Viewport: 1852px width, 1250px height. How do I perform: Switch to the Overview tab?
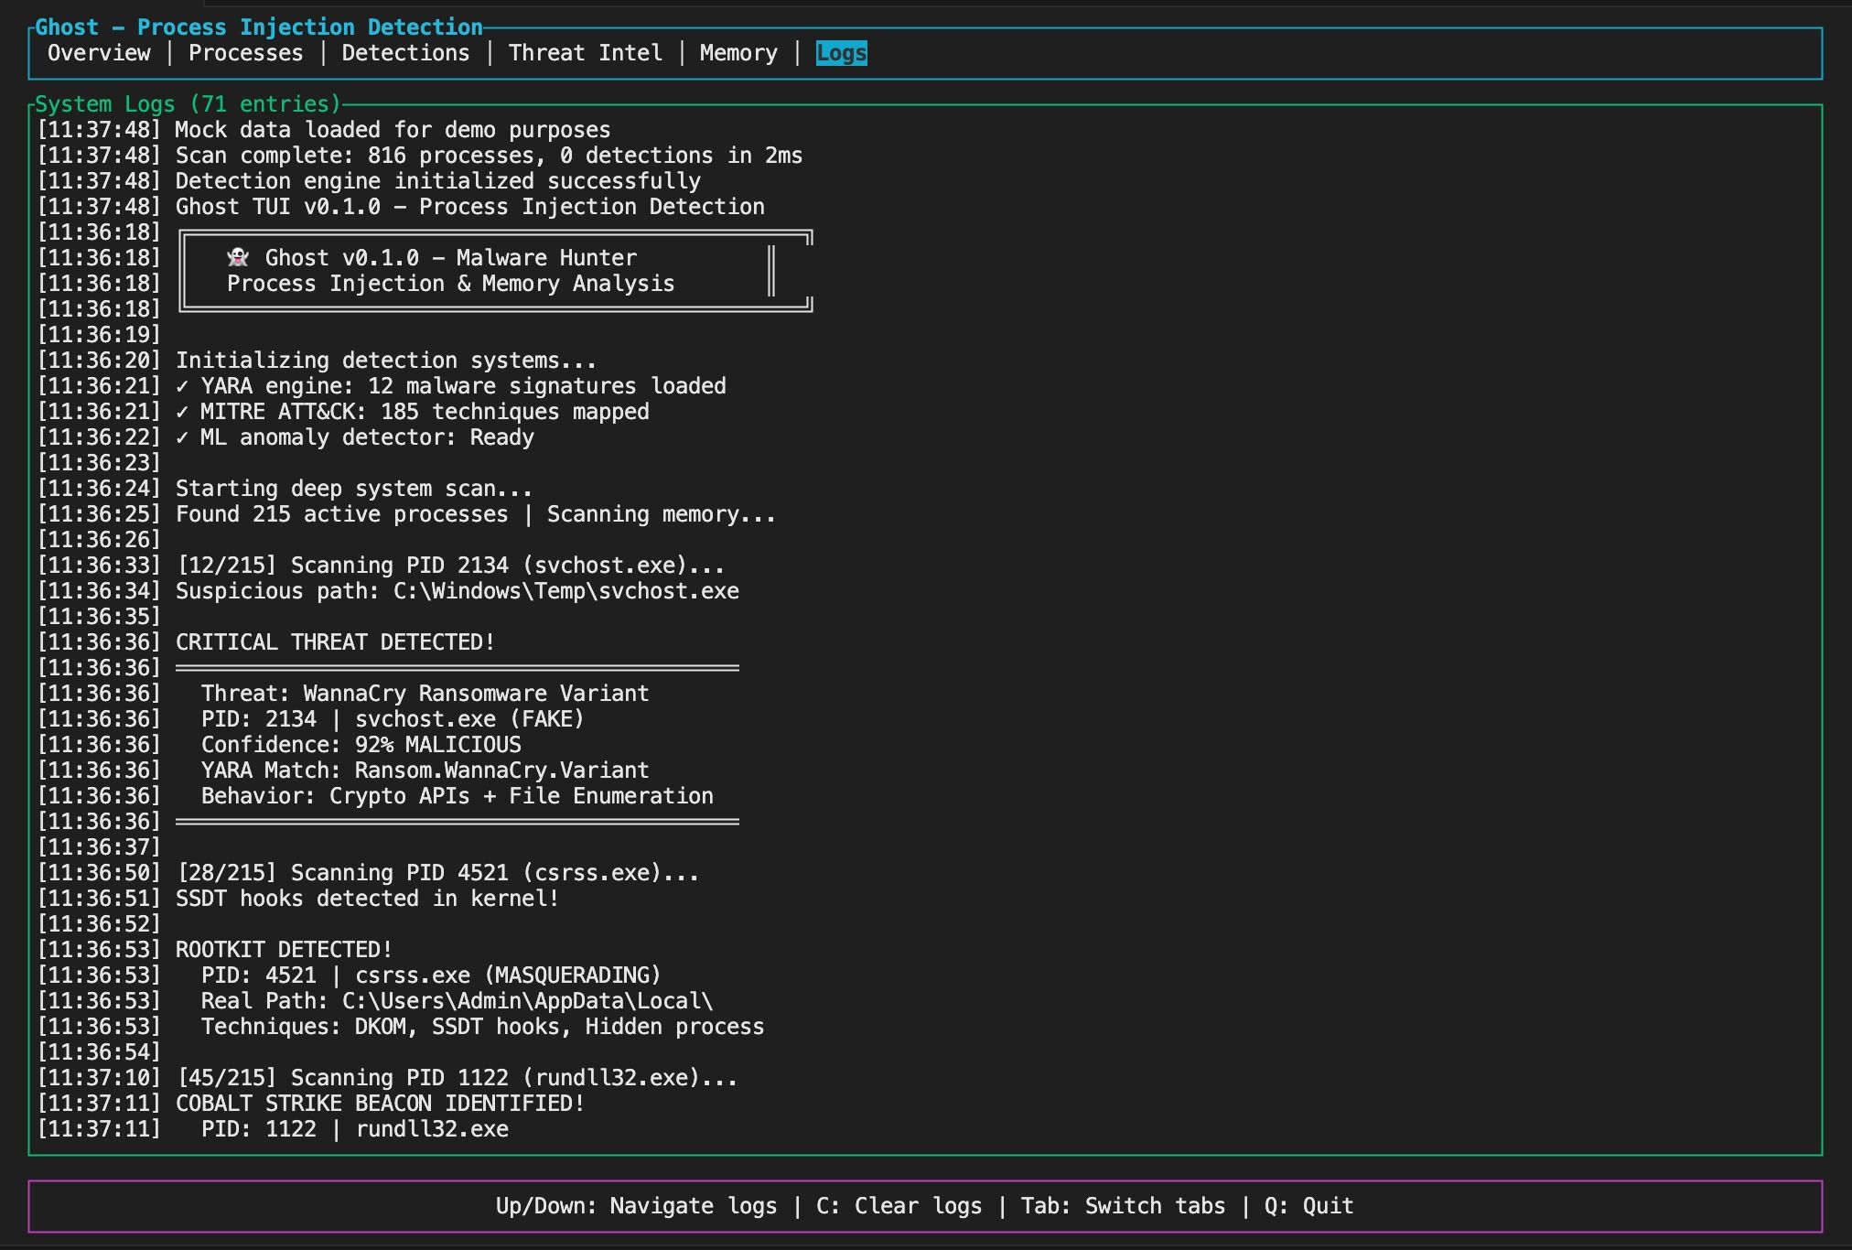100,52
